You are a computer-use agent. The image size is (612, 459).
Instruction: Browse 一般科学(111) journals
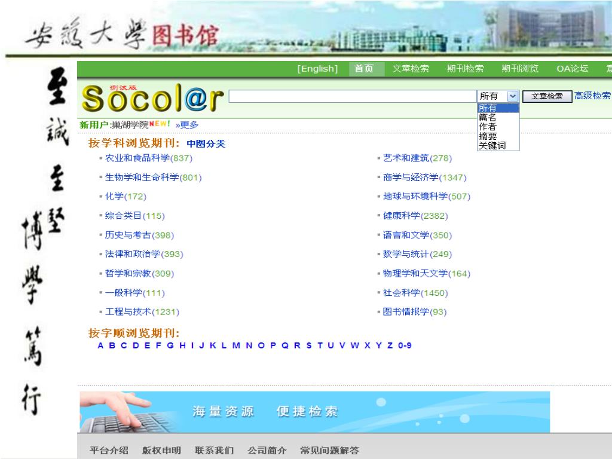135,293
